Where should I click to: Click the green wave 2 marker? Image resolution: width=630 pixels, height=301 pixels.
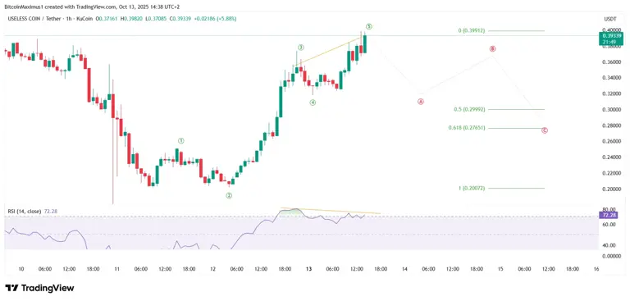pos(229,196)
